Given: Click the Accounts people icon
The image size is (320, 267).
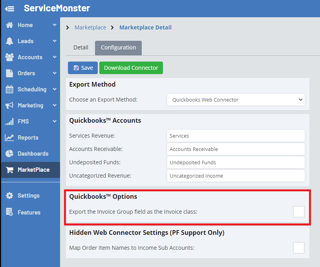Looking at the screenshot, I should [x=9, y=57].
